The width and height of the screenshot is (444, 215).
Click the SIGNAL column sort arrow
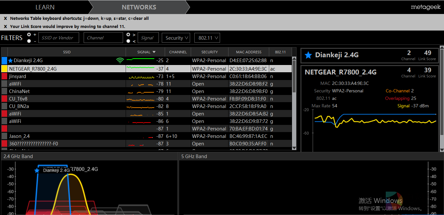coord(154,52)
